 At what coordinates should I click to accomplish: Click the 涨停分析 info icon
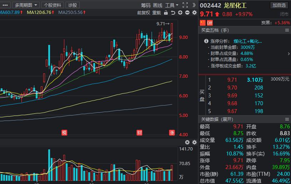point(206,41)
